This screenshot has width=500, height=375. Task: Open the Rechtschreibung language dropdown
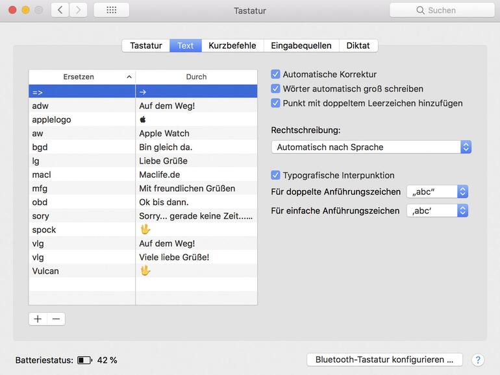point(371,147)
